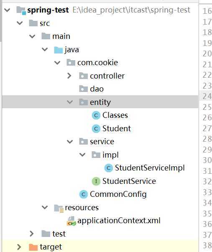Click line number 37 in editor gutter
This screenshot has height=252, width=212.
coord(207,235)
